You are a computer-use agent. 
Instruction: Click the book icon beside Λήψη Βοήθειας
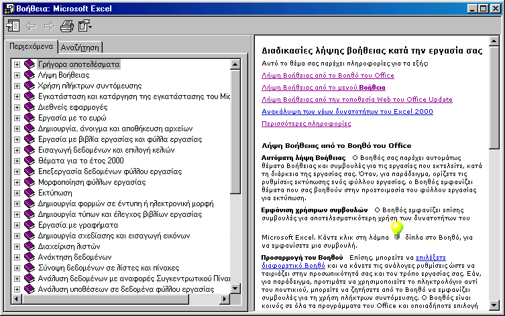pyautogui.click(x=30, y=75)
